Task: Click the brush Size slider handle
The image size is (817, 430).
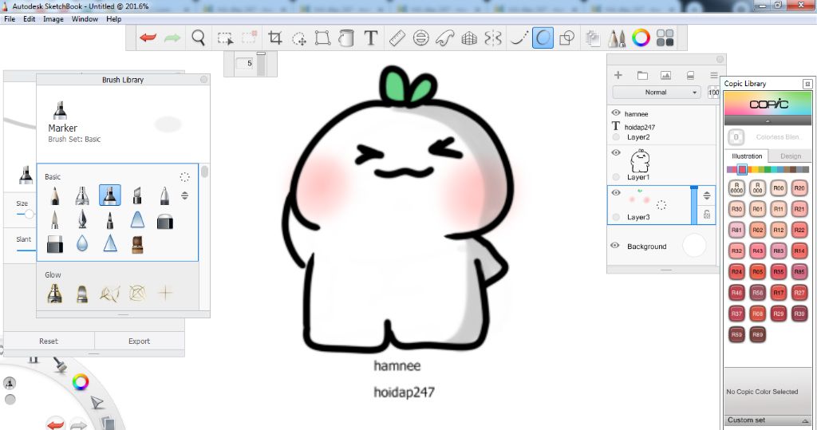Action: pos(29,214)
